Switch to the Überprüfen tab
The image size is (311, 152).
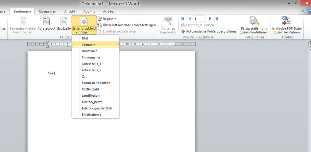pyautogui.click(x=47, y=11)
